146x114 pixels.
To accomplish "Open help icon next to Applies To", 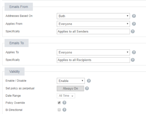I will (134, 52).
